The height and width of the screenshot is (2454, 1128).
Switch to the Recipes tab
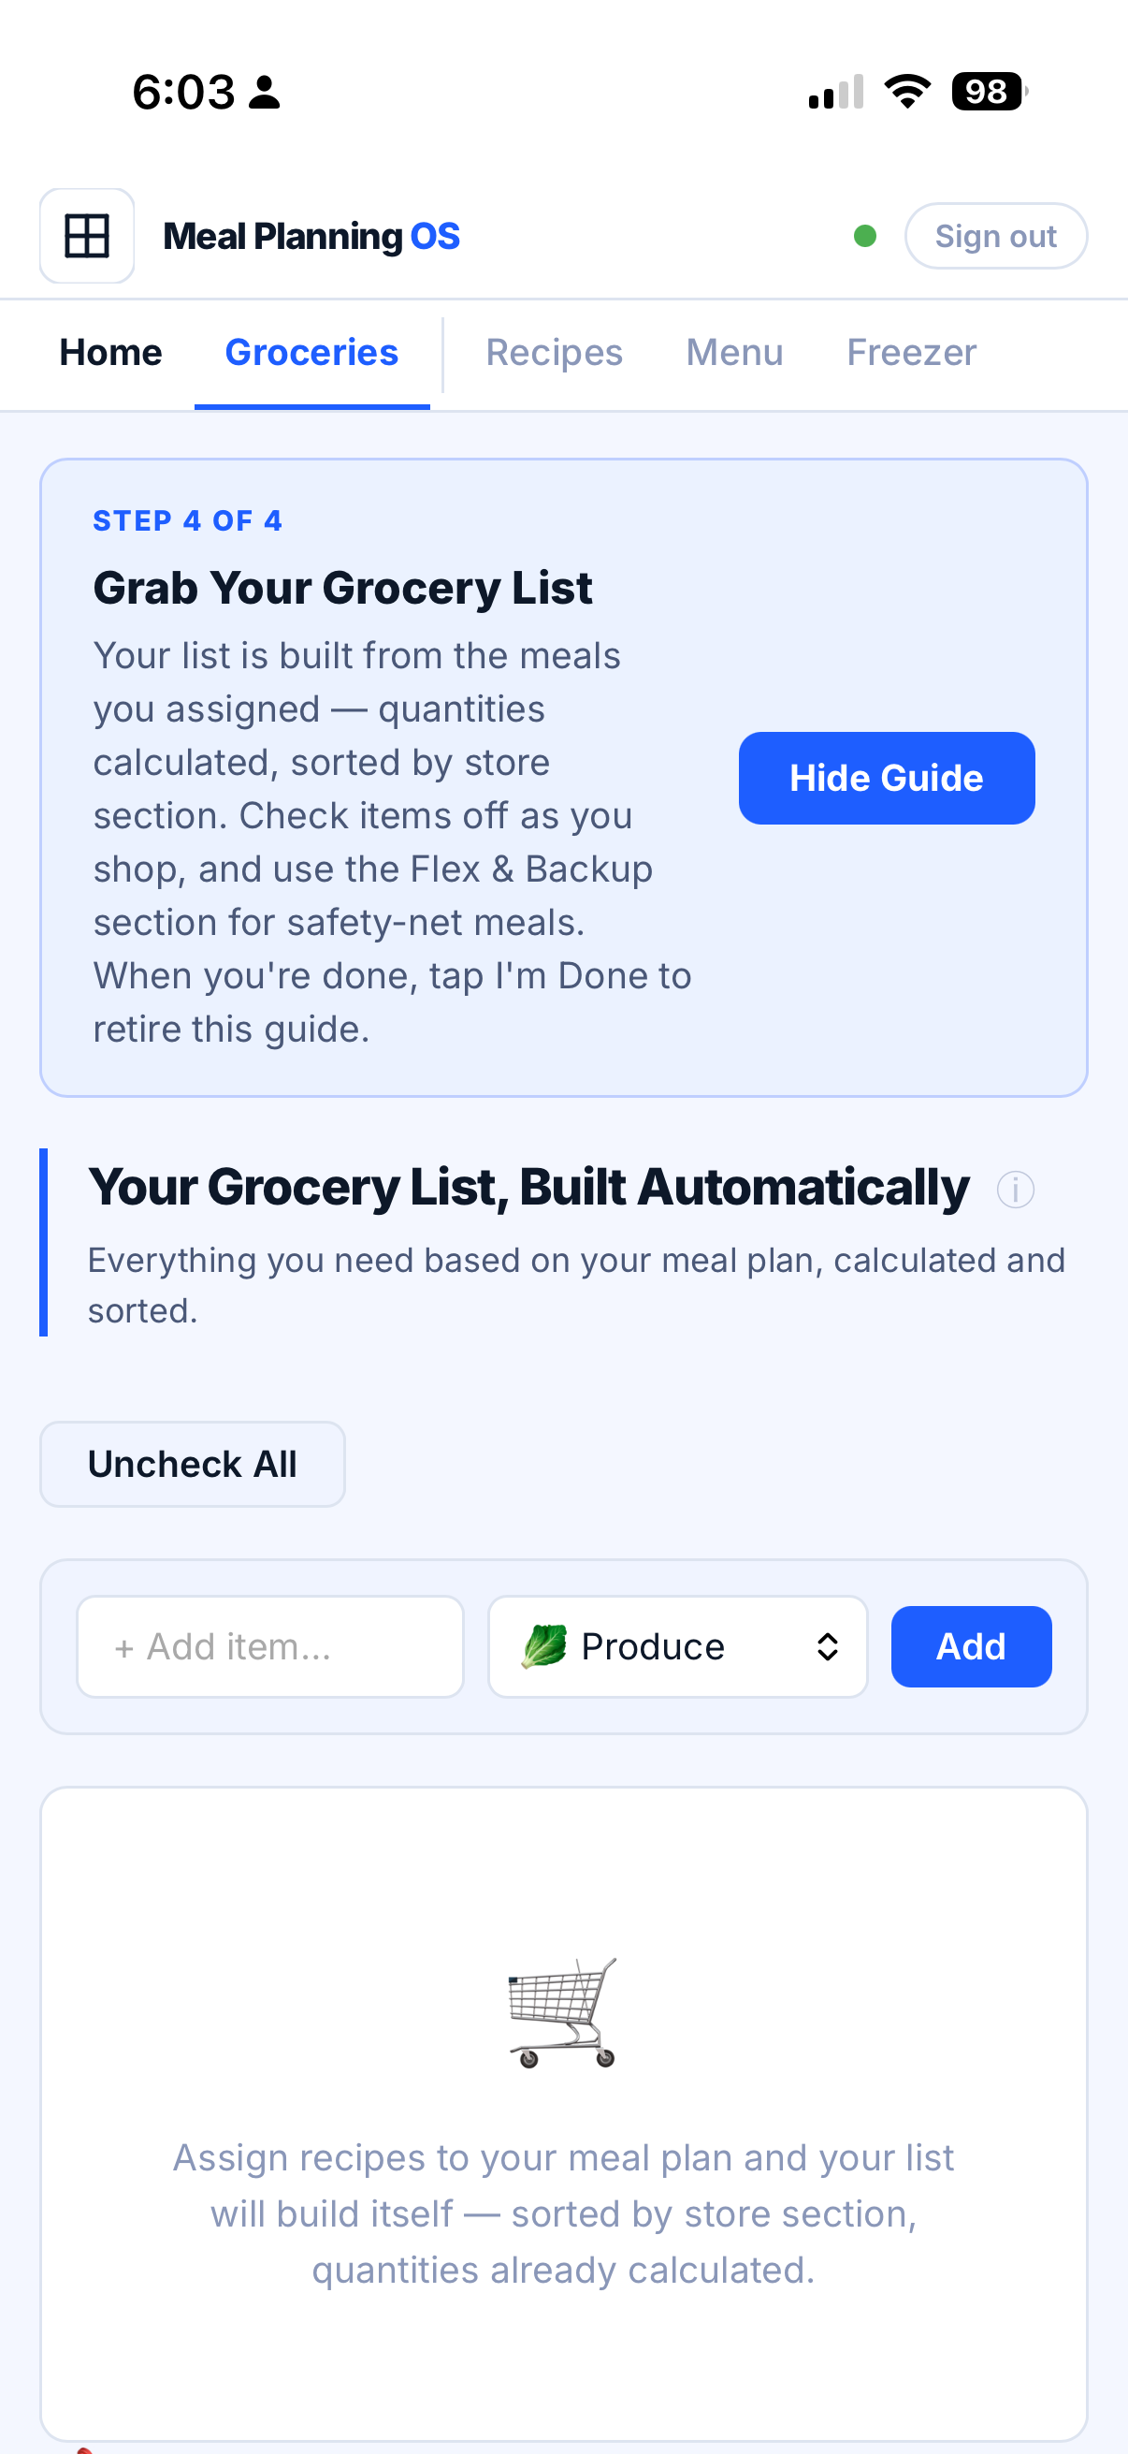[554, 352]
